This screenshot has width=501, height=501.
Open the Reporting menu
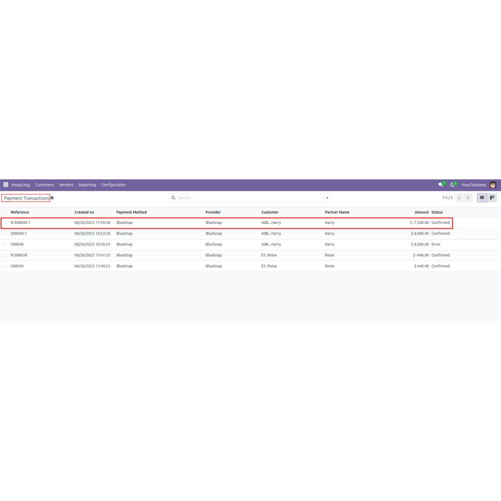(x=87, y=185)
